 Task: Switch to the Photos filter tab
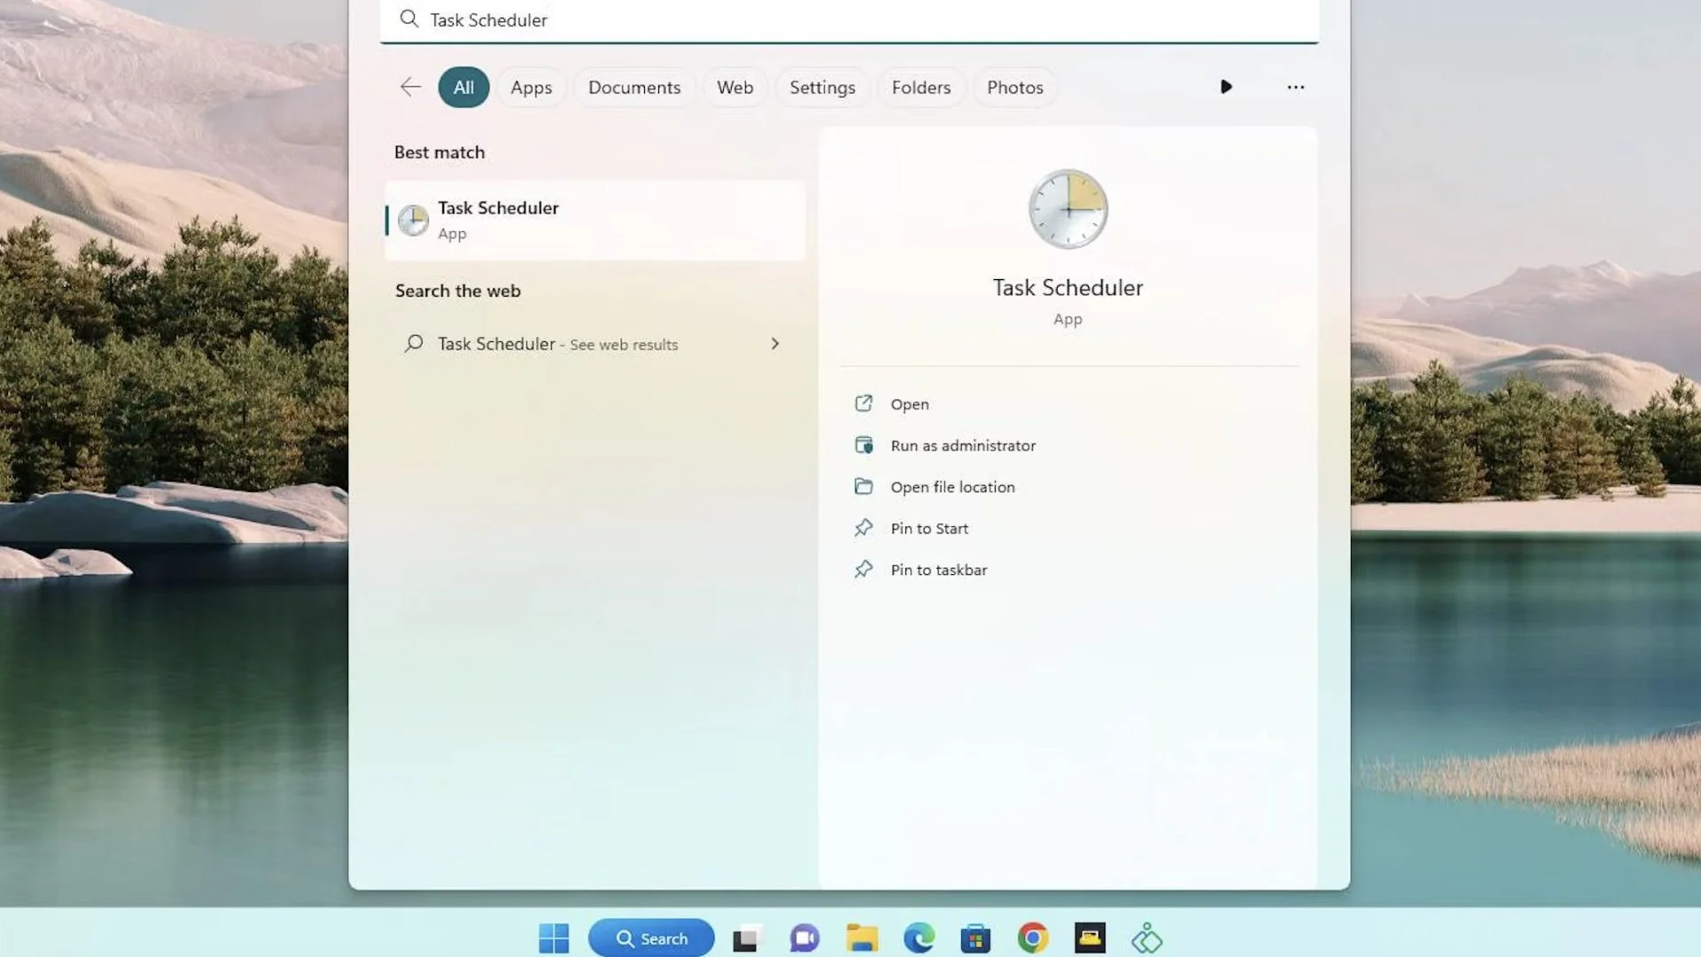(x=1014, y=87)
